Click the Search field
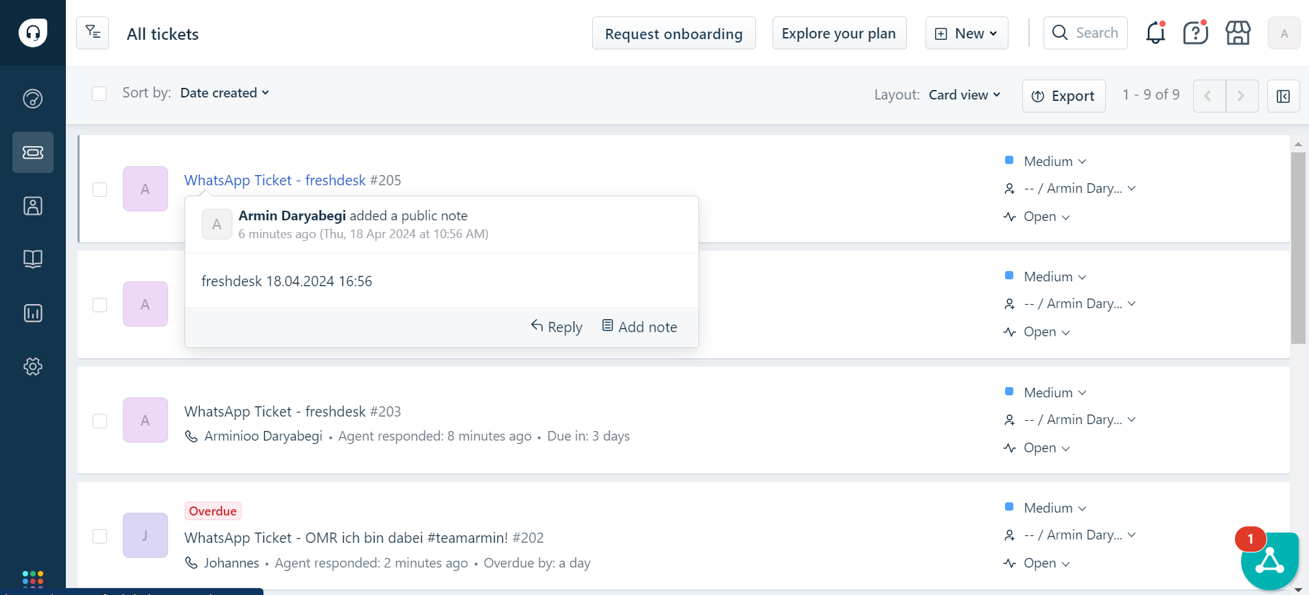The height and width of the screenshot is (595, 1309). click(1085, 33)
